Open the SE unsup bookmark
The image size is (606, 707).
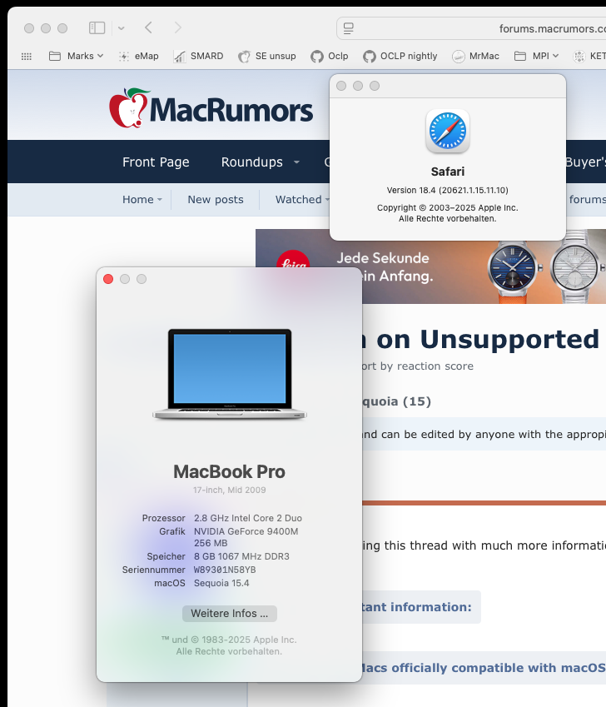click(x=267, y=56)
